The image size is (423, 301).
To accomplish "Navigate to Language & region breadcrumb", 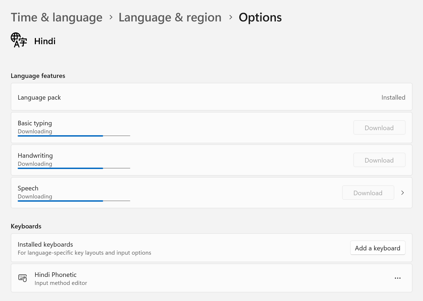I will 170,17.
